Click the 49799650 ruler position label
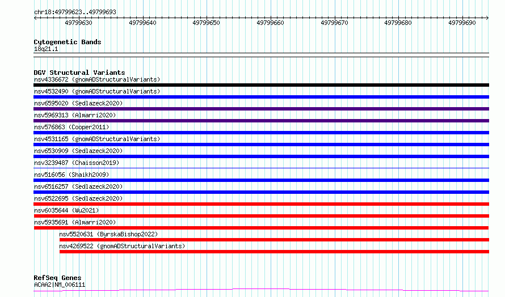The width and height of the screenshot is (505, 297). 206,23
